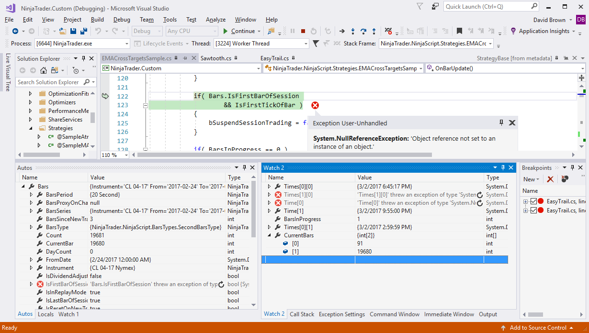The height and width of the screenshot is (333, 589).
Task: Collapse code block at line 123
Action: click(145, 105)
